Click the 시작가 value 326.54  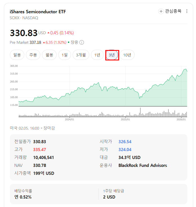click(125, 142)
